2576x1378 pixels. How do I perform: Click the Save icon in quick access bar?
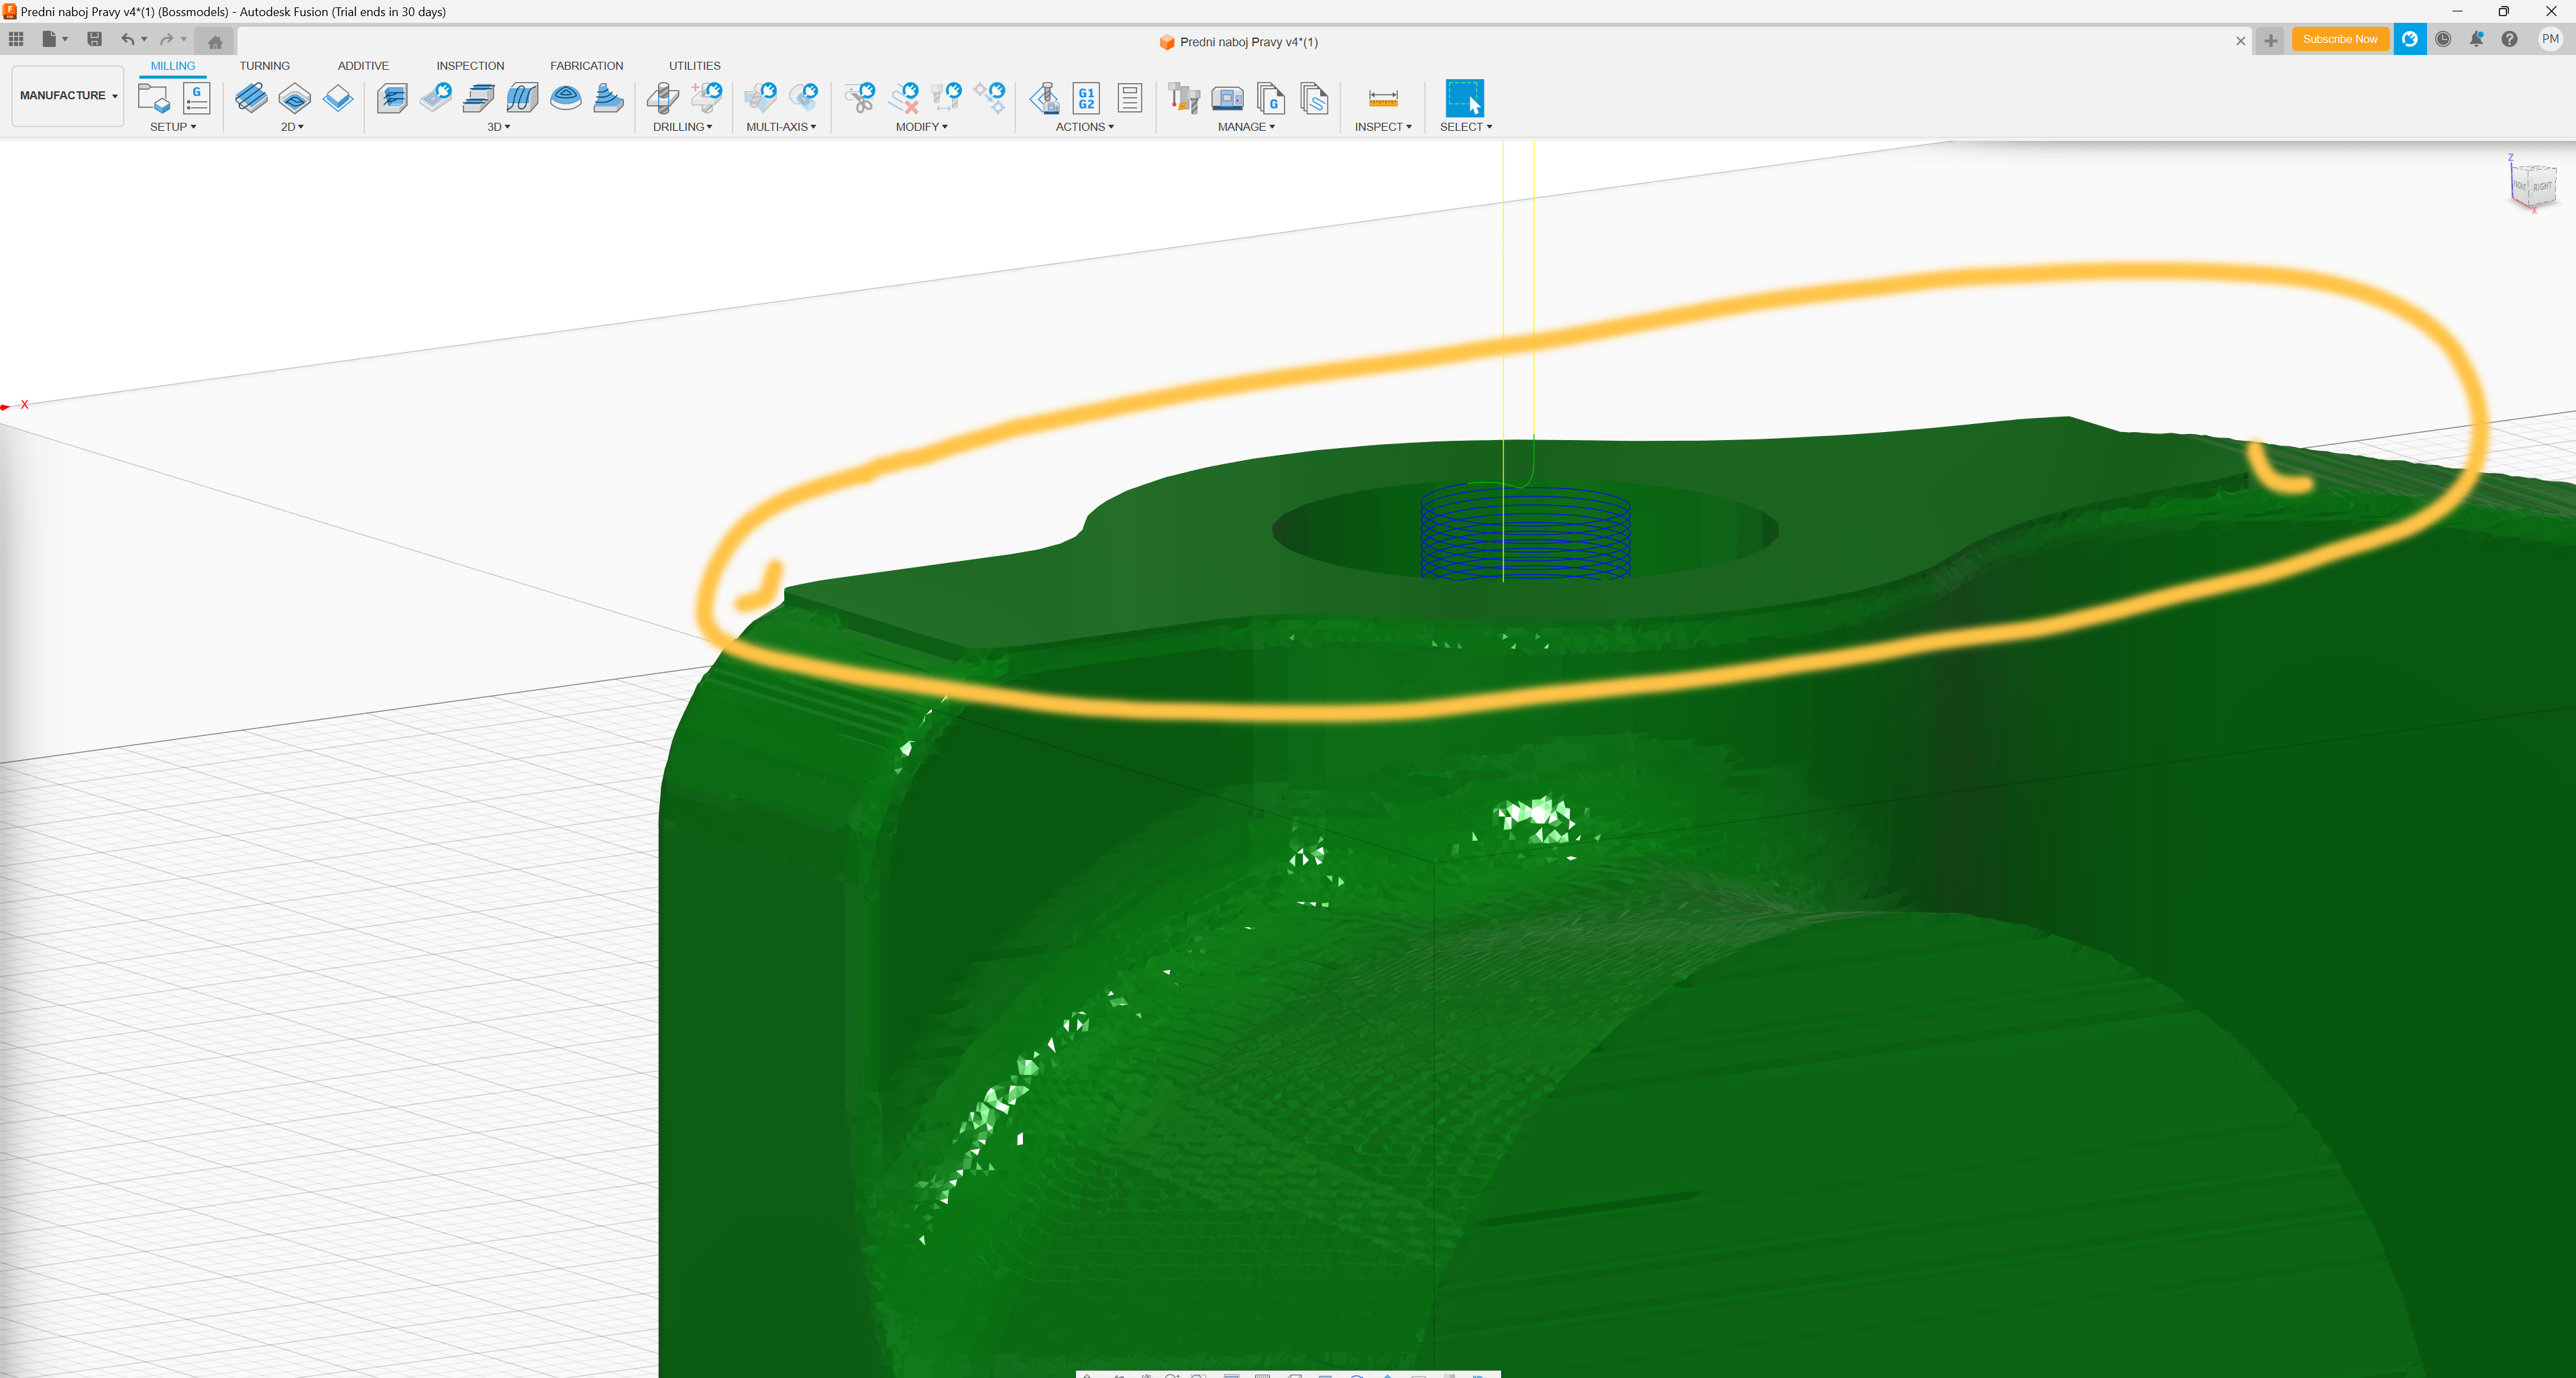pyautogui.click(x=94, y=39)
